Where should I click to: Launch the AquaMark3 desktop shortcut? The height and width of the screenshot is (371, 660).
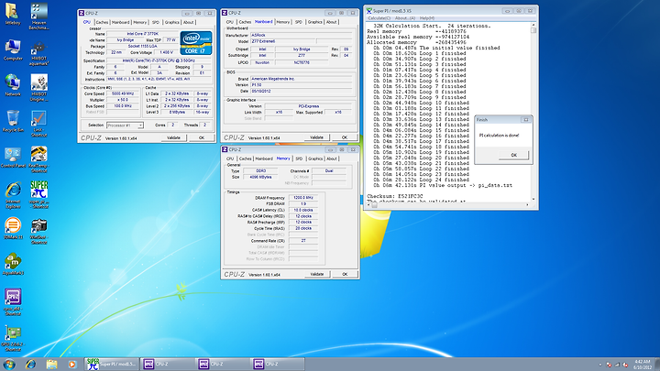click(x=13, y=264)
